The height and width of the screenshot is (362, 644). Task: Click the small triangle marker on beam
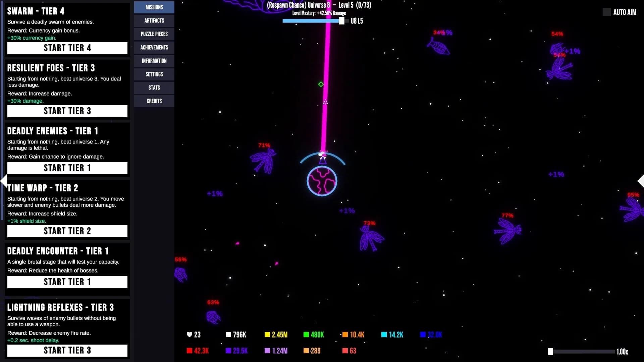click(325, 102)
